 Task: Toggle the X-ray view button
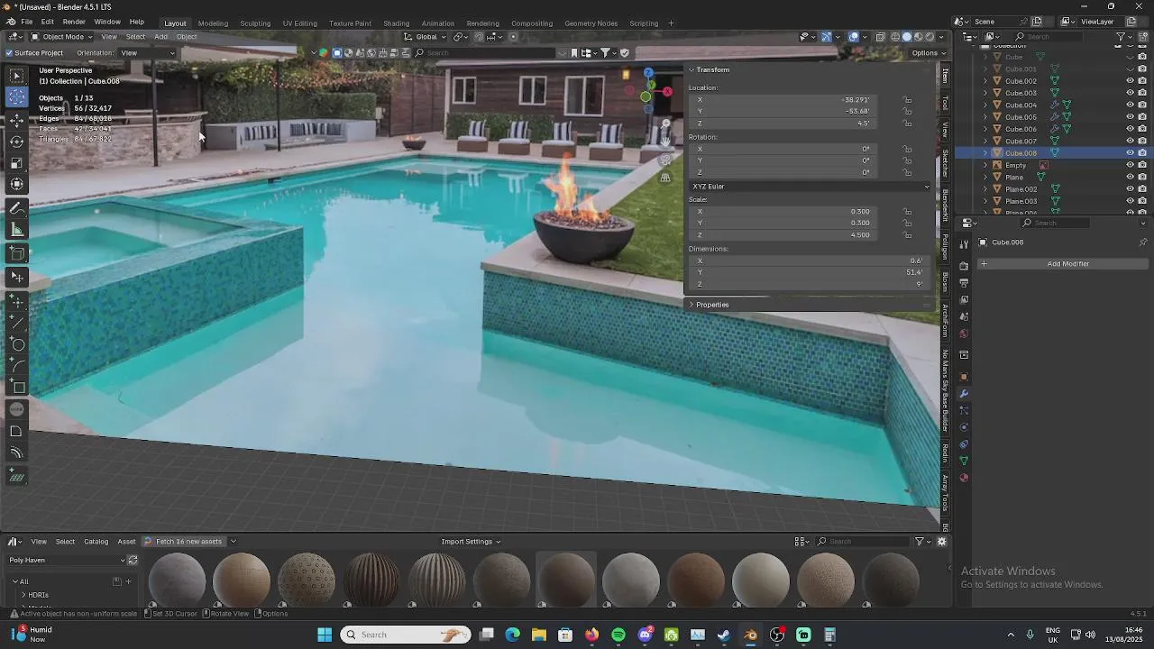pyautogui.click(x=881, y=37)
